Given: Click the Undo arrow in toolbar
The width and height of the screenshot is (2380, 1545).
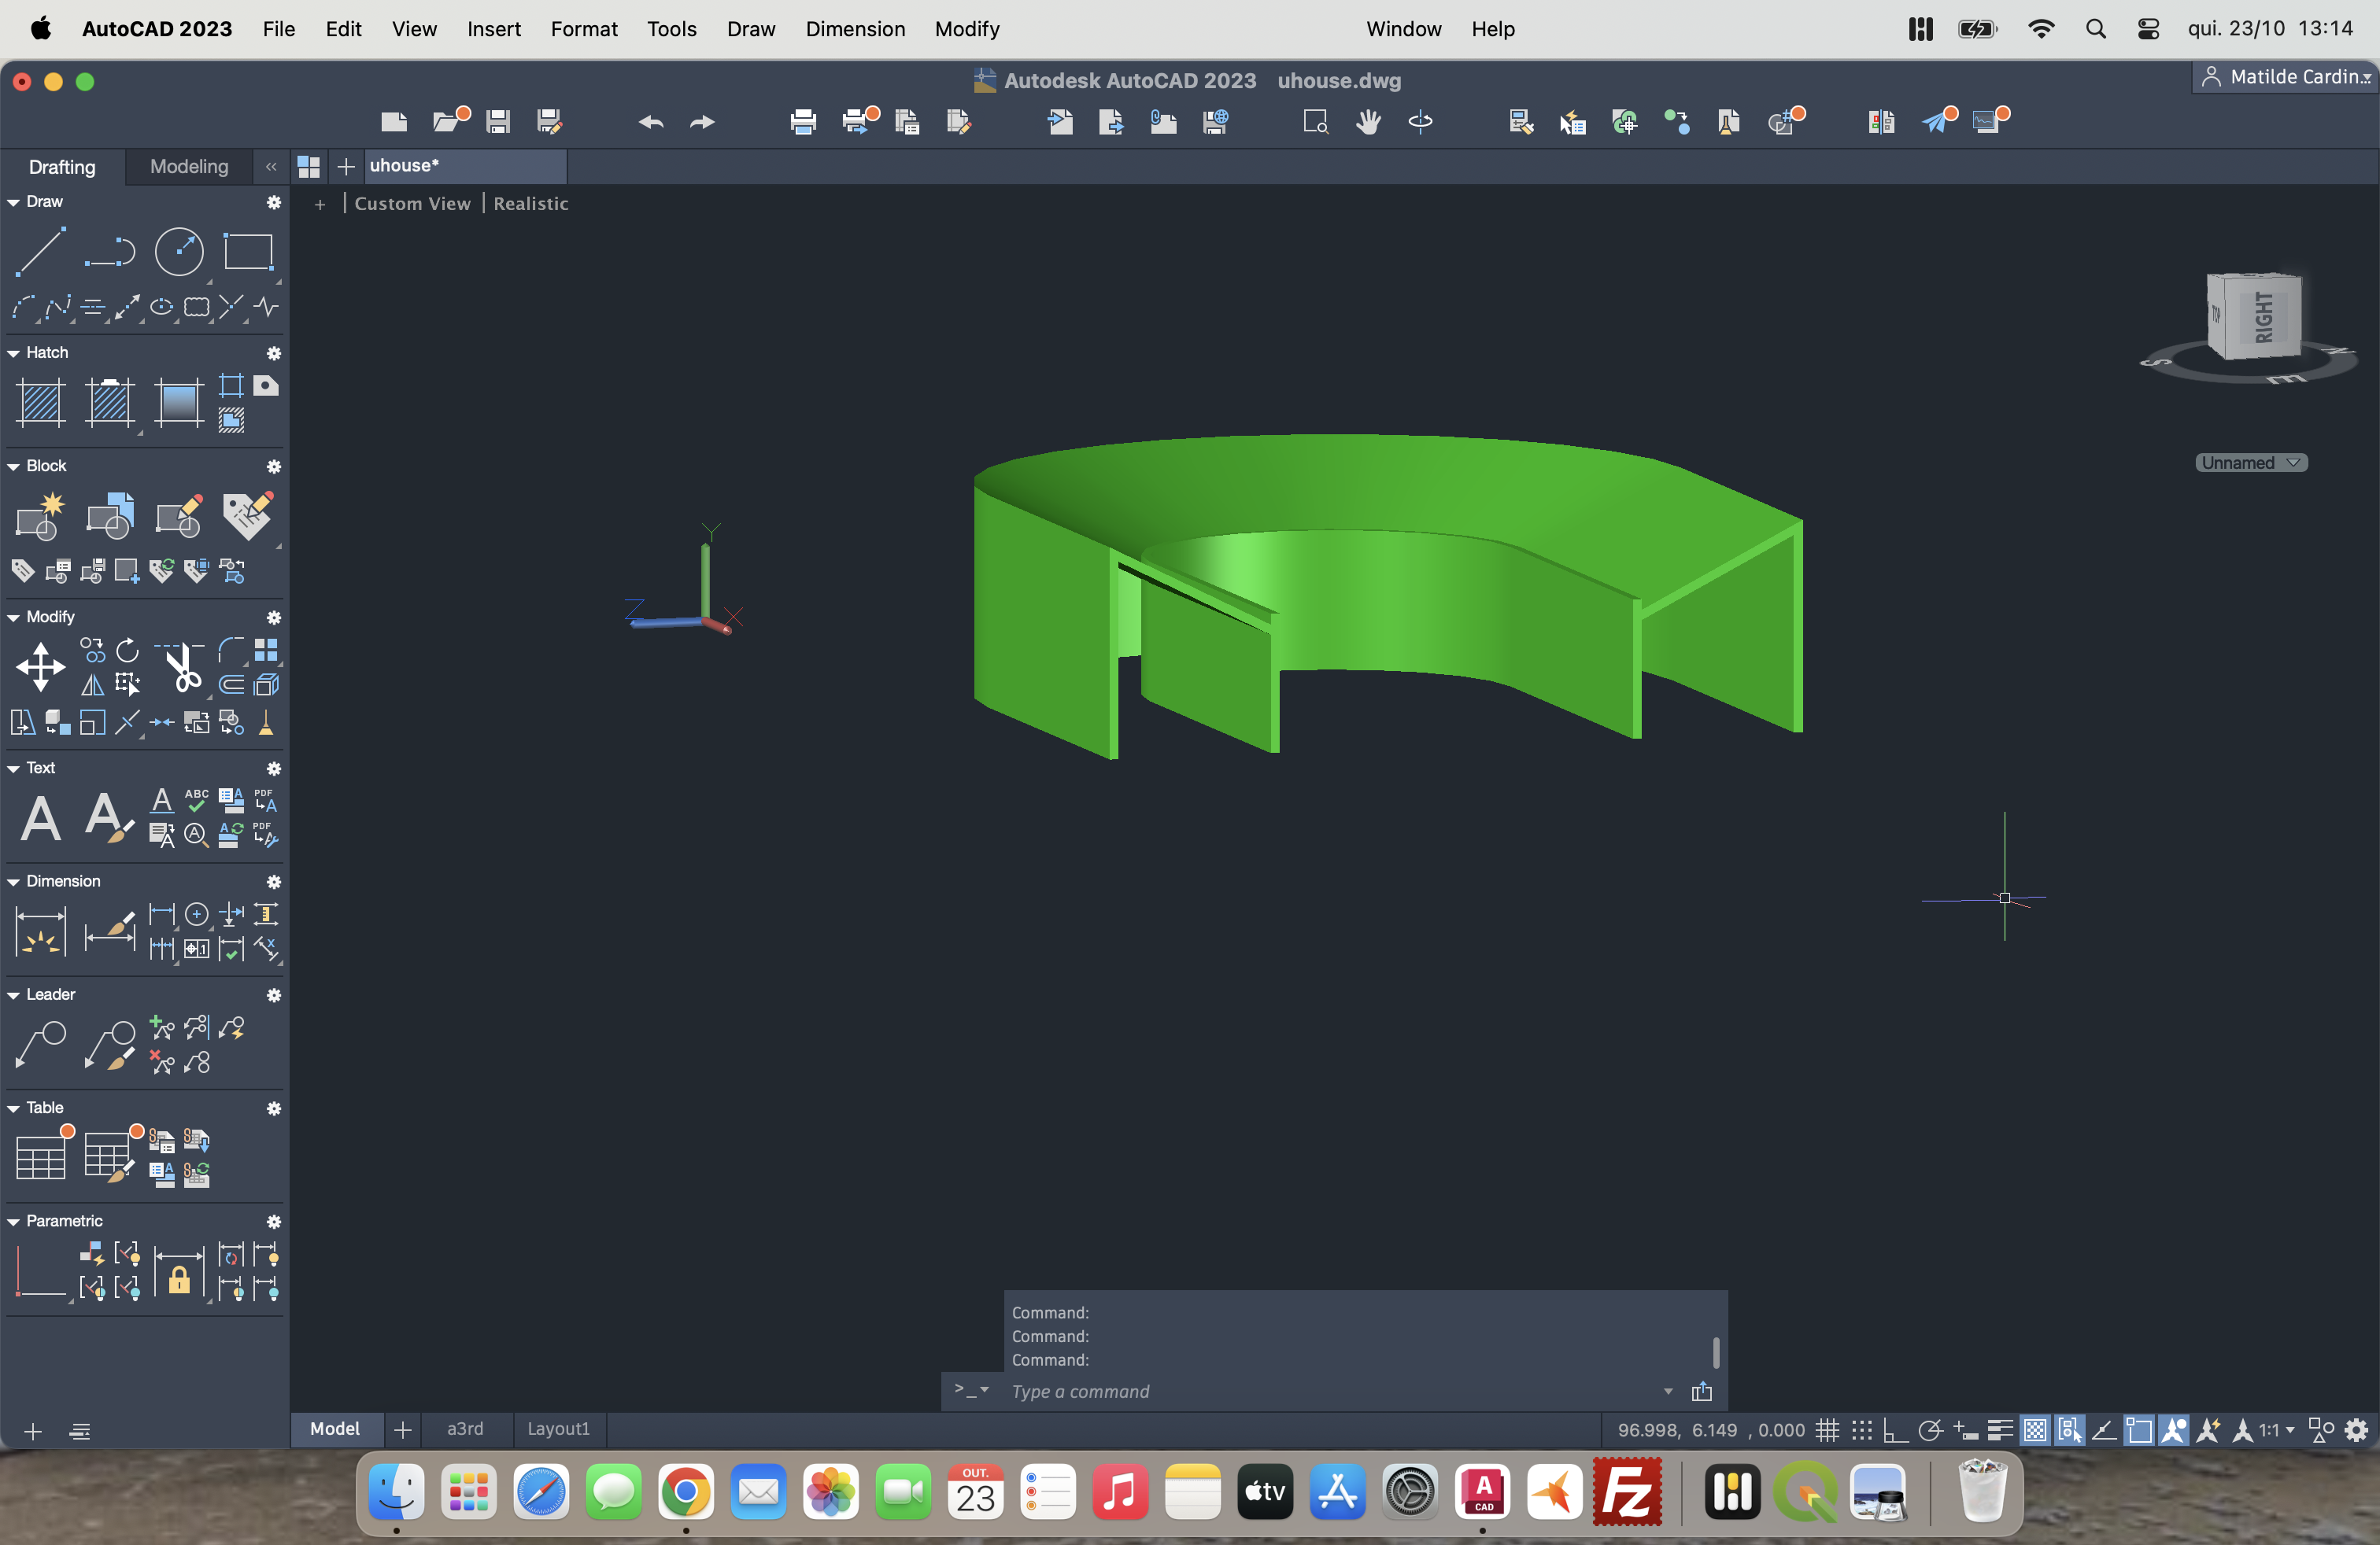Looking at the screenshot, I should [651, 122].
